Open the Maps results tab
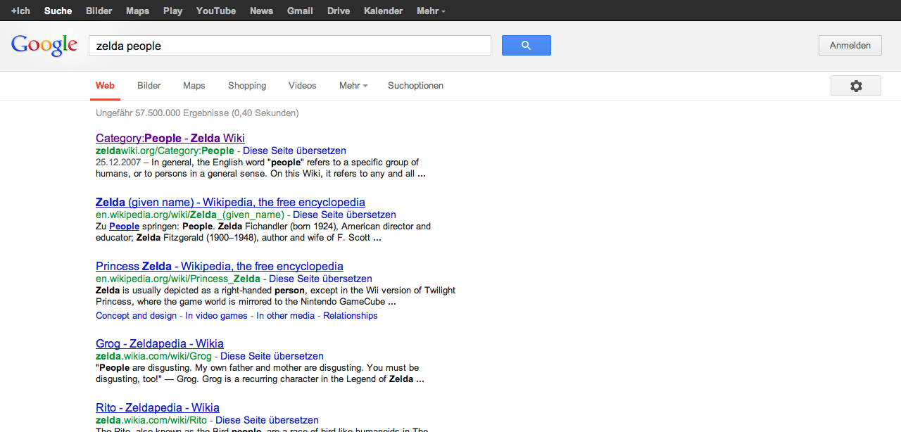The height and width of the screenshot is (432, 901). pos(194,86)
